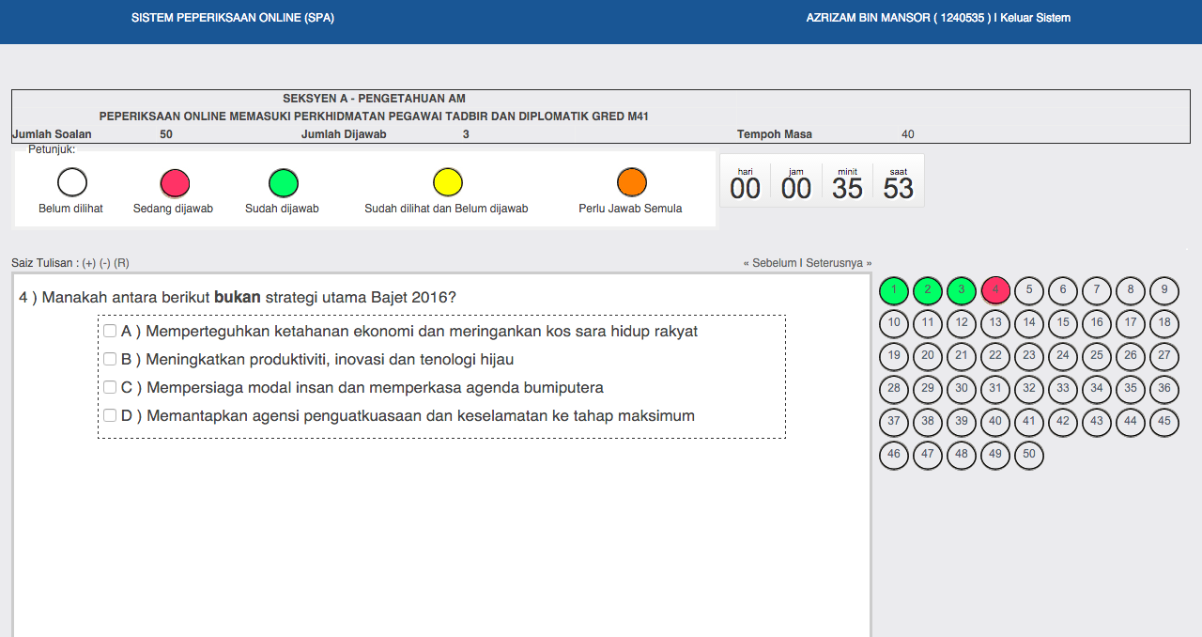The image size is (1202, 637).
Task: Click the orange 'Perlu Jawab Semula' legend circle
Action: [631, 183]
